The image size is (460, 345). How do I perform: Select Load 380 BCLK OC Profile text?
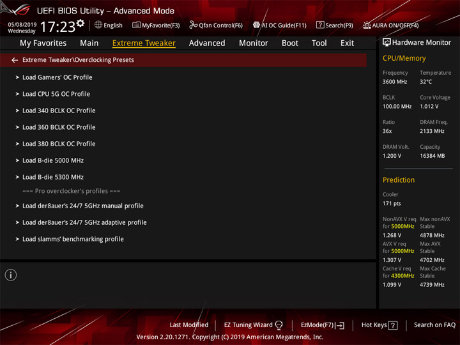pos(59,144)
